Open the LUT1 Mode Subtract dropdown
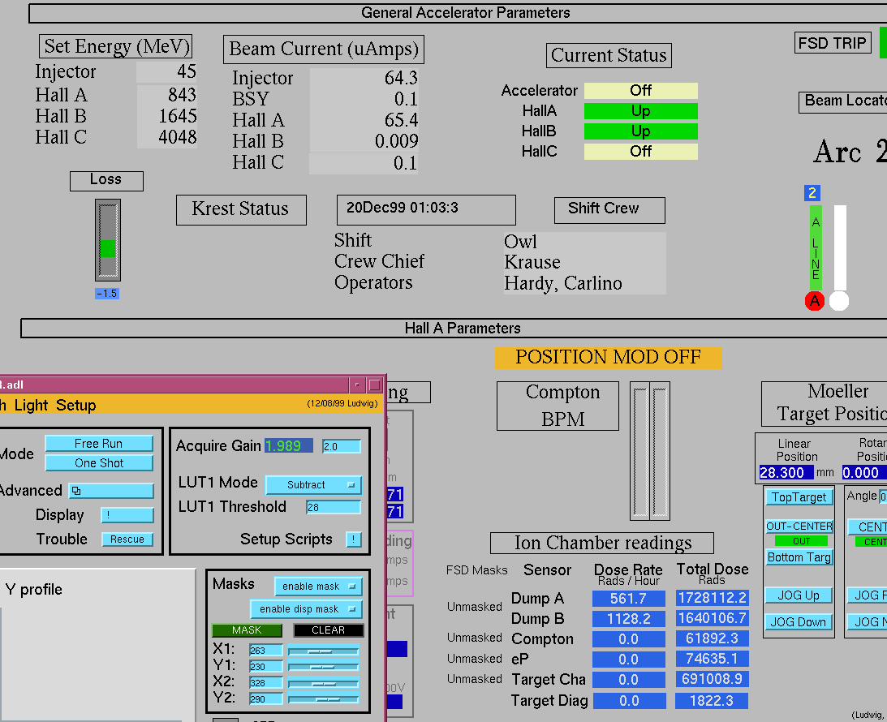The image size is (887, 722). (313, 485)
